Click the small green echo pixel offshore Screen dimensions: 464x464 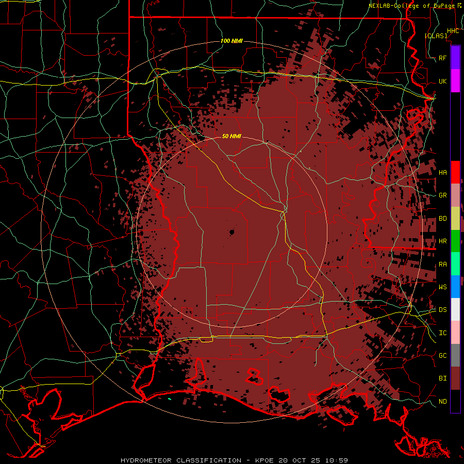[170, 399]
